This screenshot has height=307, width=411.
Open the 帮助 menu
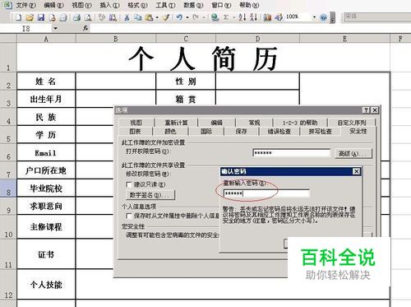pos(249,5)
